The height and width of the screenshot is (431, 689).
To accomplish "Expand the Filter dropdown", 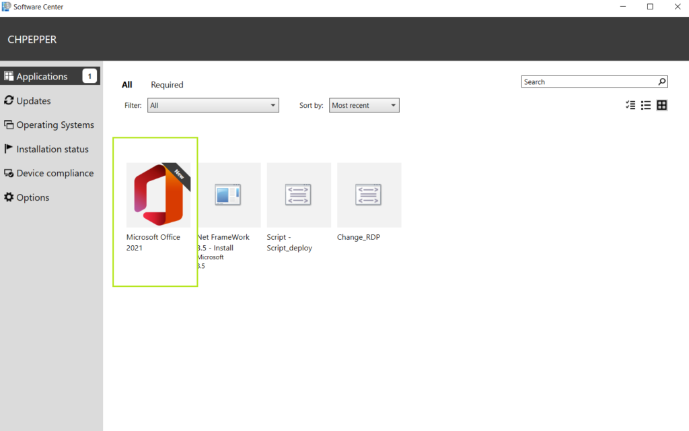I will pos(213,105).
